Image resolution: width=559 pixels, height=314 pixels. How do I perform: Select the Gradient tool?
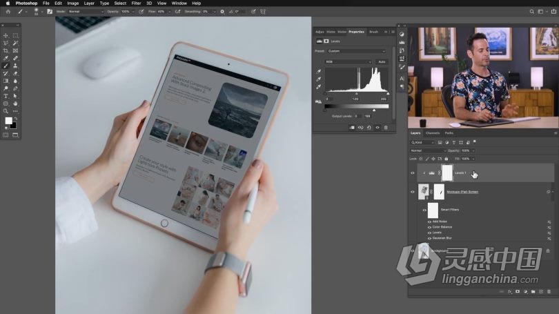[6, 81]
